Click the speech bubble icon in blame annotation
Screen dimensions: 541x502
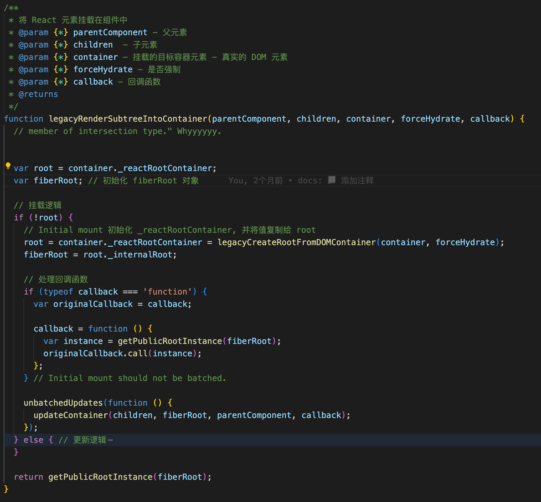tap(331, 180)
